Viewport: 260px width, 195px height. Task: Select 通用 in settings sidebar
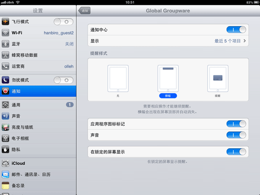pos(38,105)
